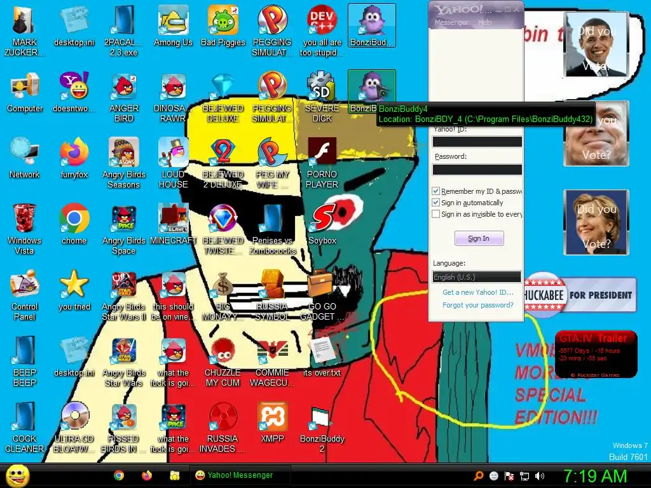
Task: Open Angry Birds Seasons shortcut
Action: [x=124, y=163]
